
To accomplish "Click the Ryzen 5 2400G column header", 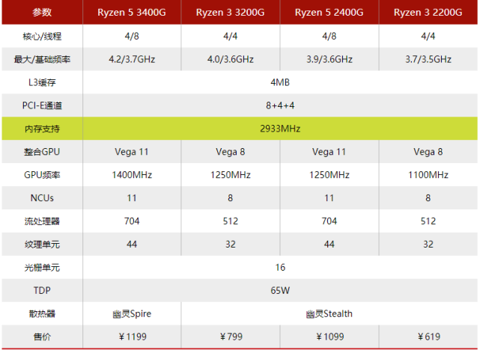I will click(329, 12).
